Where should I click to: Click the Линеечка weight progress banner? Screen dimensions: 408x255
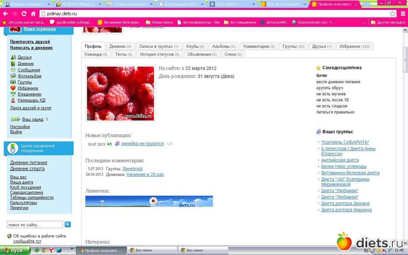tap(149, 201)
